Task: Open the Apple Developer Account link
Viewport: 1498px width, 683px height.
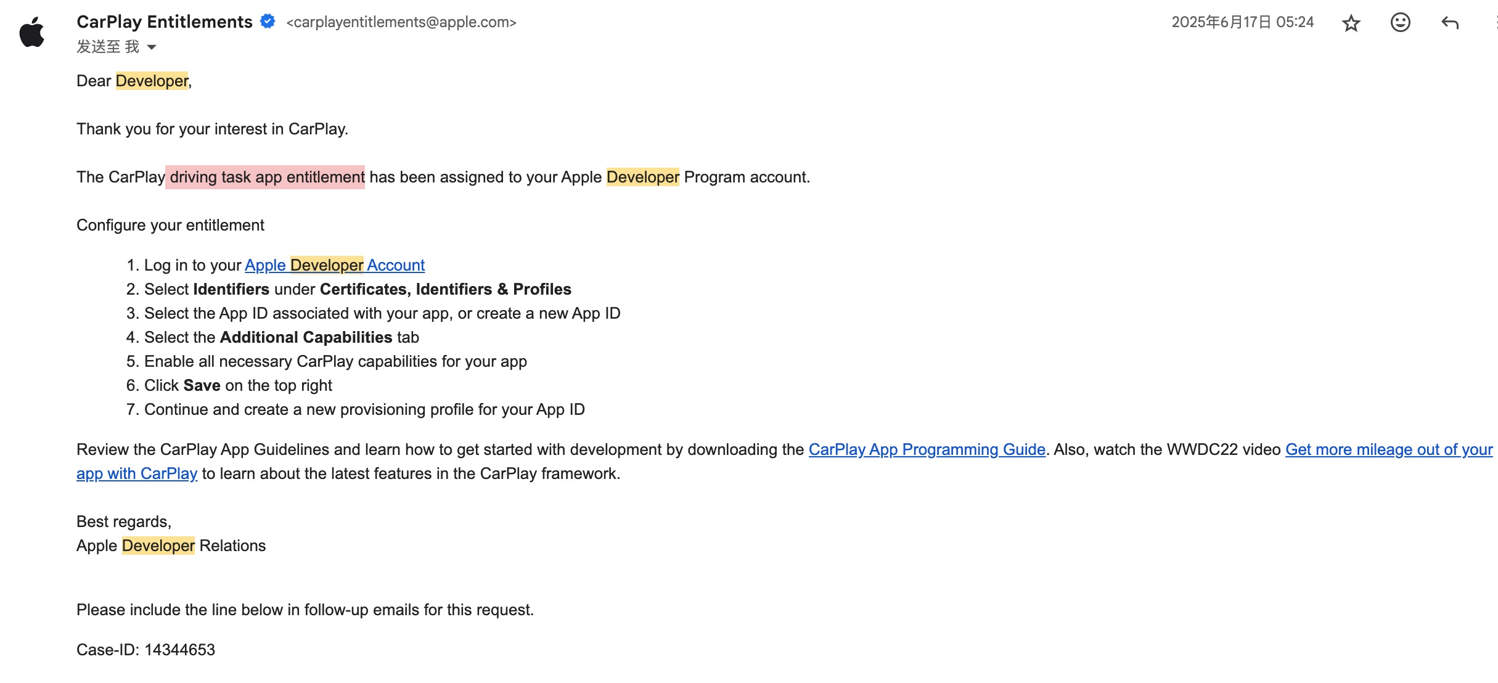Action: (x=334, y=265)
